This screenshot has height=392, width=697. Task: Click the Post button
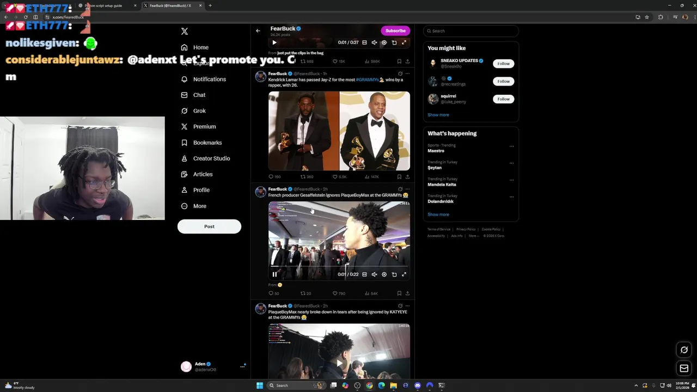(x=209, y=226)
